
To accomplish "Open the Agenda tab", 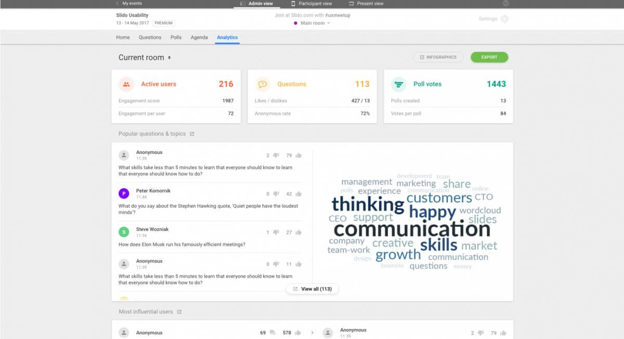I will 199,37.
